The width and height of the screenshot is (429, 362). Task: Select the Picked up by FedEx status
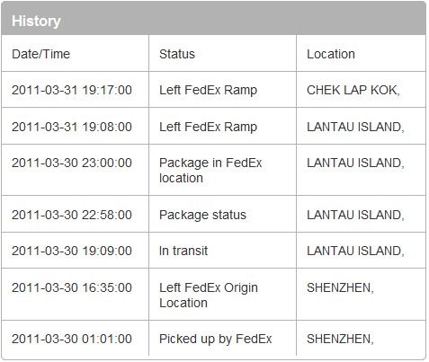215,339
